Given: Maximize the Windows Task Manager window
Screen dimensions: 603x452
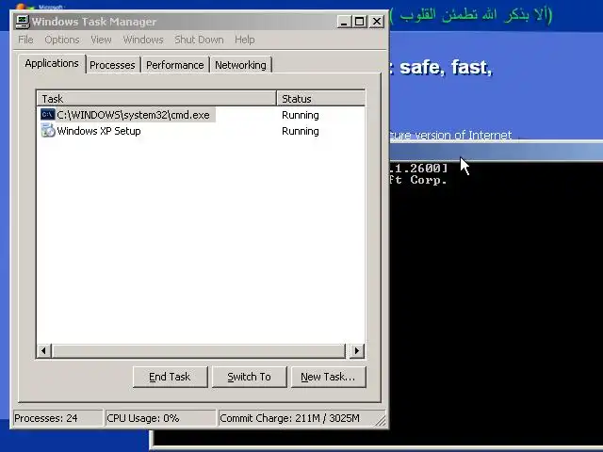Looking at the screenshot, I should click(360, 21).
